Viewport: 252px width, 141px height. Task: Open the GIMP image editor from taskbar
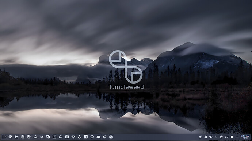click(x=42, y=137)
